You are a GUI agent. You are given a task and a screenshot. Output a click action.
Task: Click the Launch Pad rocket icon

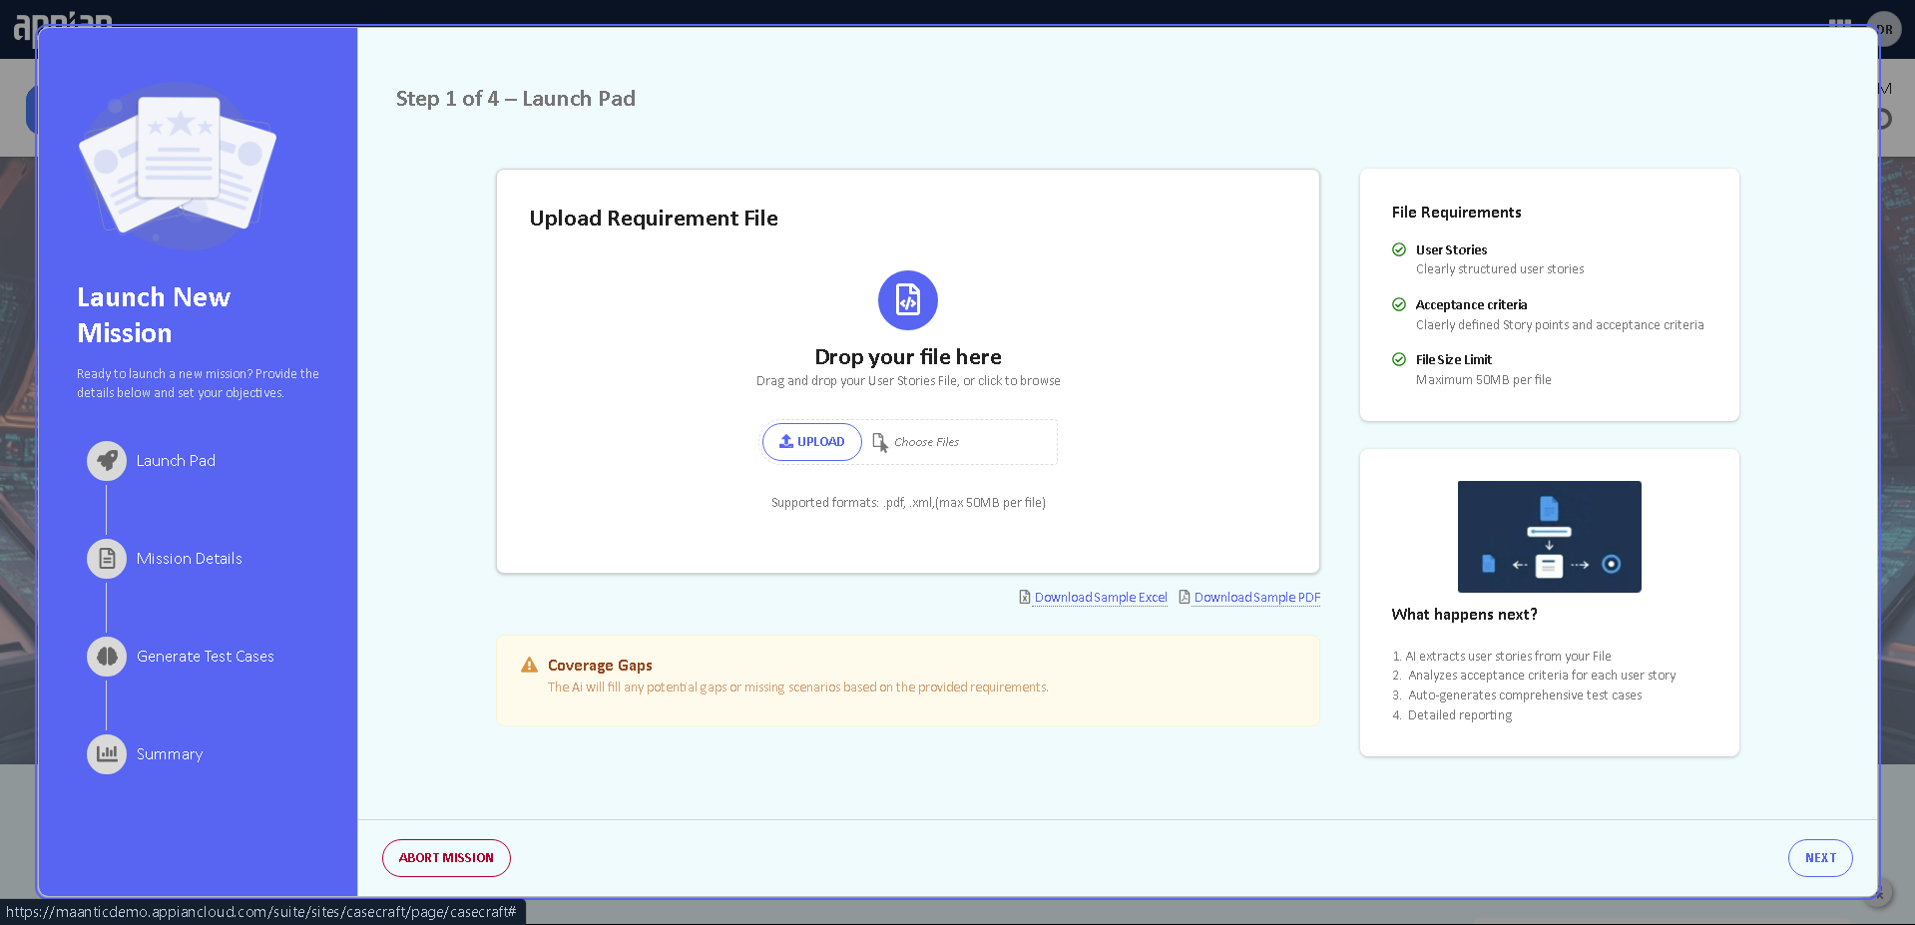[107, 461]
